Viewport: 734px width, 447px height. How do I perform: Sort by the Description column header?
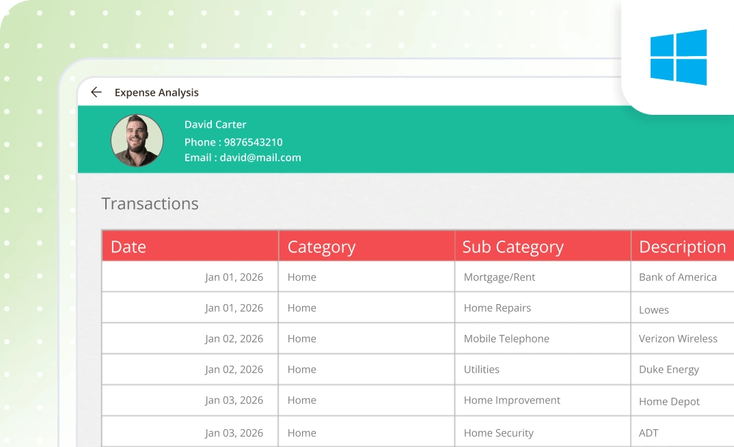[x=683, y=246]
